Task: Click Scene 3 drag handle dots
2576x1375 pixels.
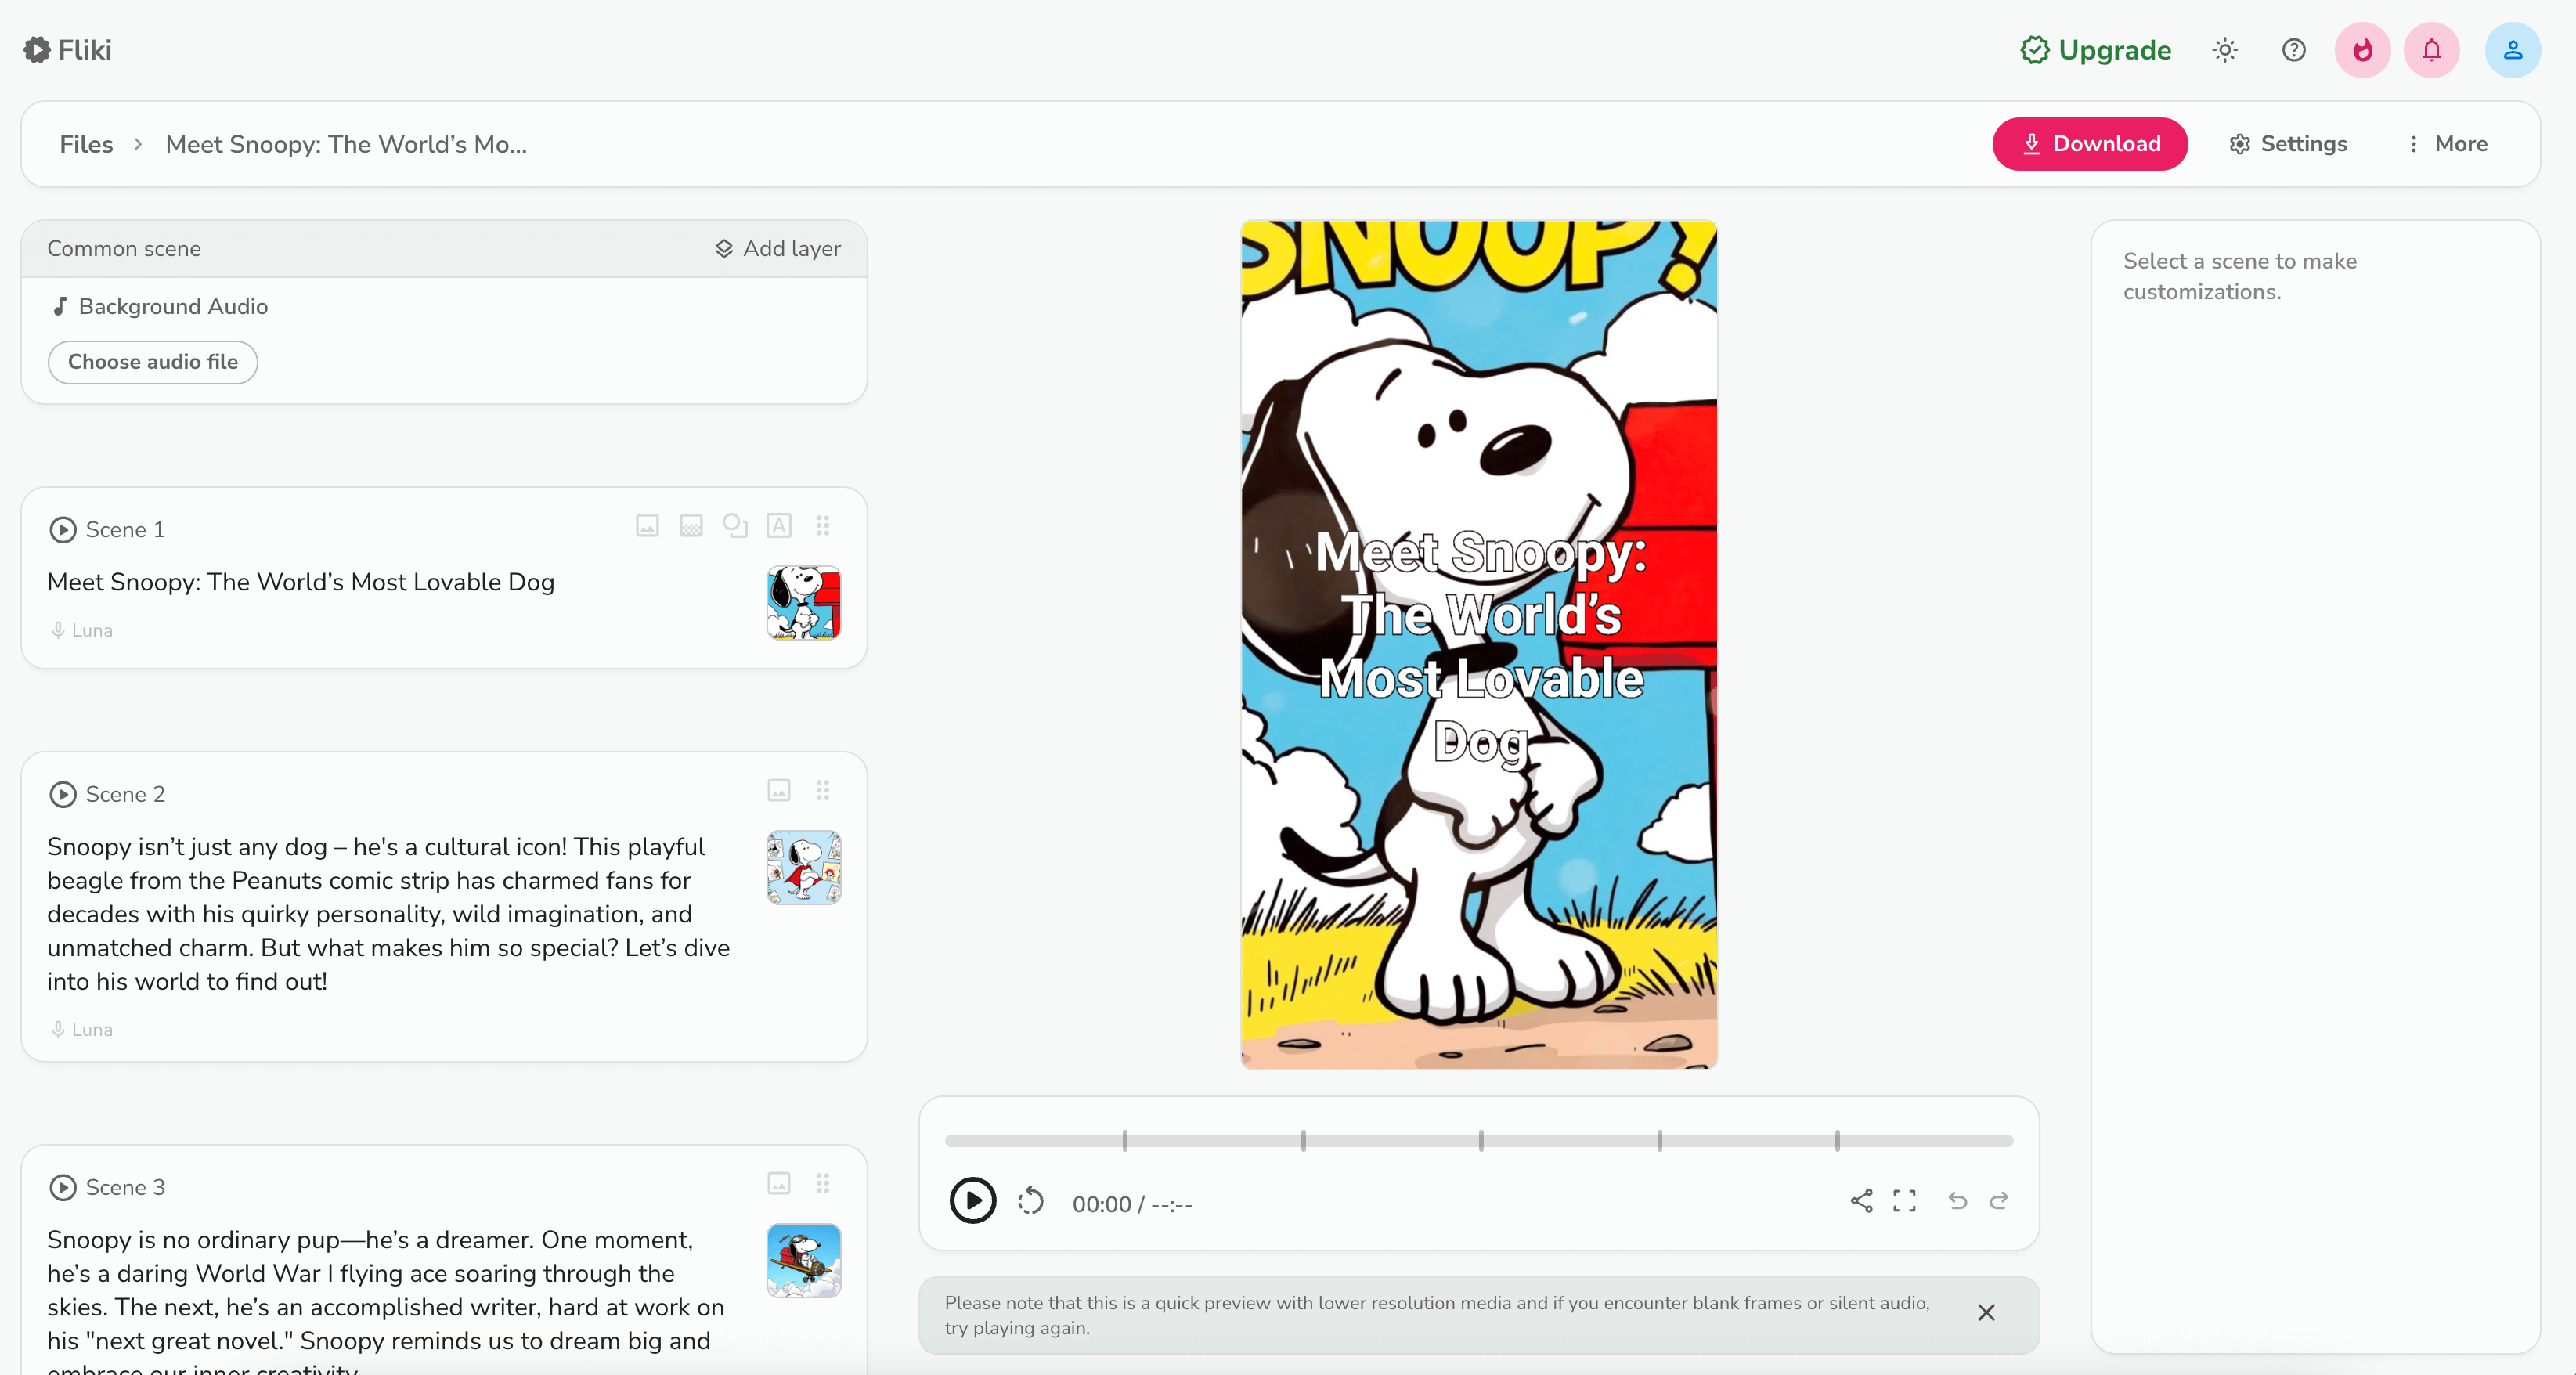Action: [823, 1184]
